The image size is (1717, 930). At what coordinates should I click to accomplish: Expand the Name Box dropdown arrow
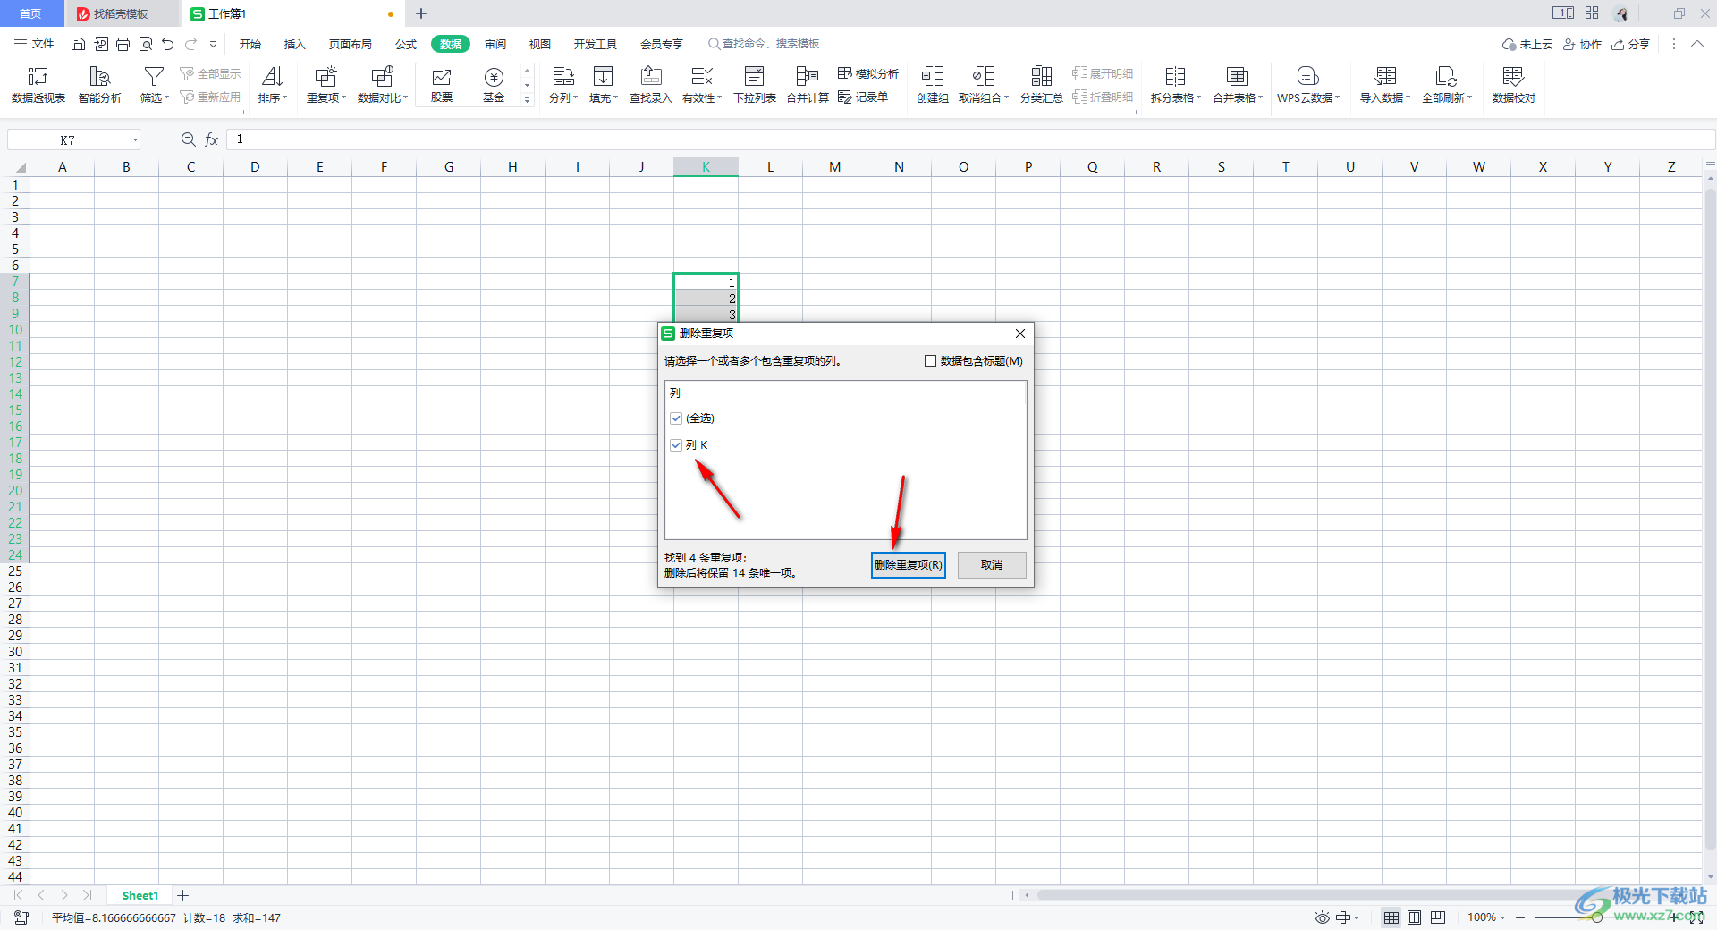click(x=136, y=140)
